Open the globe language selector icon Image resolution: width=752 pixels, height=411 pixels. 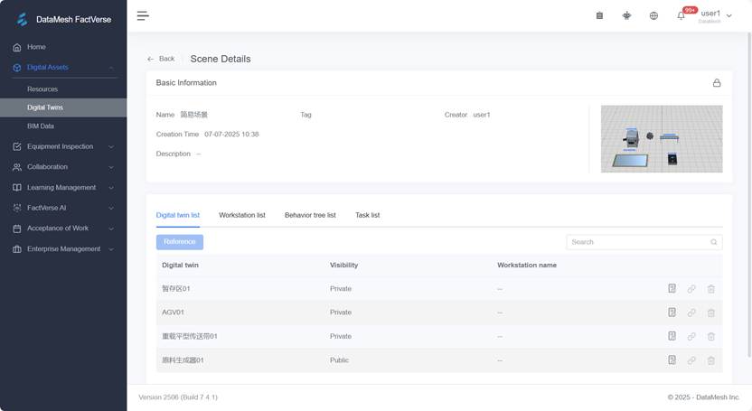pyautogui.click(x=653, y=15)
